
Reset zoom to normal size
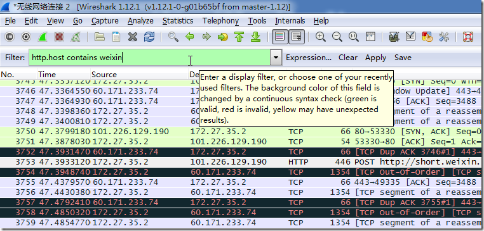pyautogui.click(x=353, y=37)
